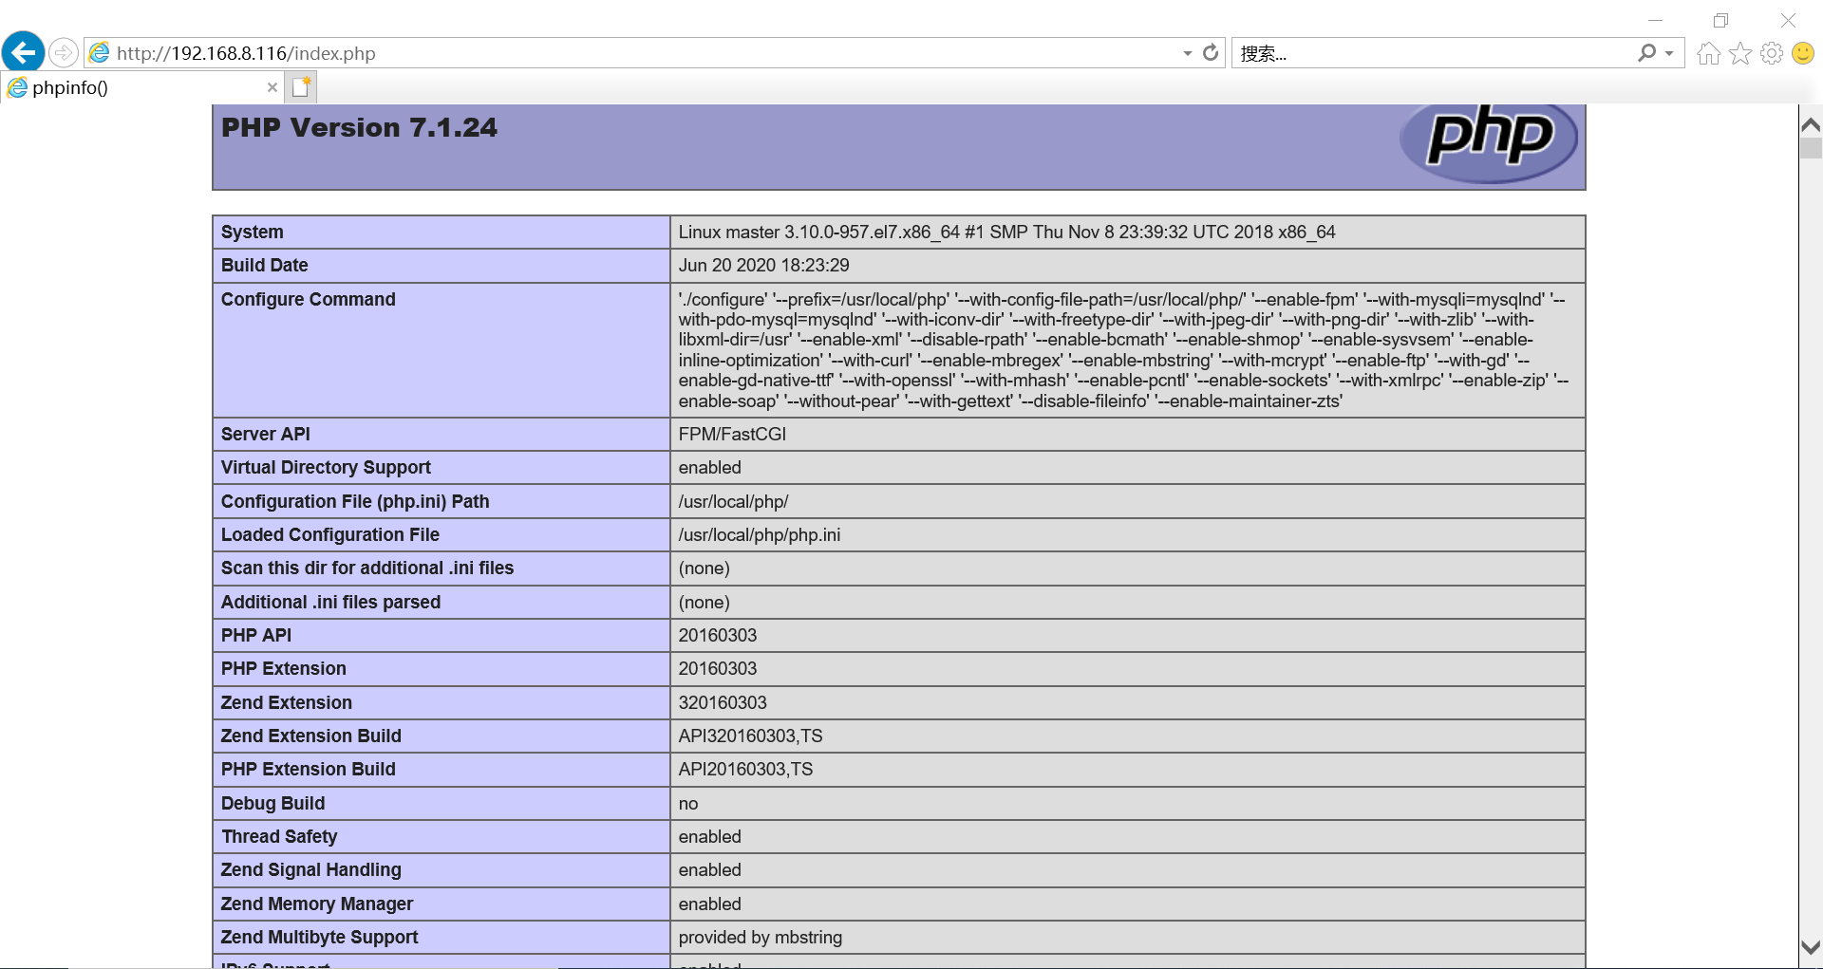Click the Jun 20 2020 18:23:29 value
This screenshot has width=1823, height=969.
[763, 265]
